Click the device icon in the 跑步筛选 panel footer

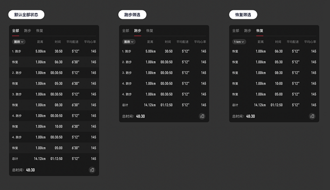pos(202,116)
